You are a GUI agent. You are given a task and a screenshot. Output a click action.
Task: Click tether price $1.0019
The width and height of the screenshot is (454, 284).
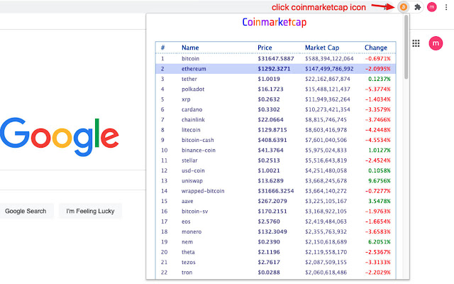269,79
